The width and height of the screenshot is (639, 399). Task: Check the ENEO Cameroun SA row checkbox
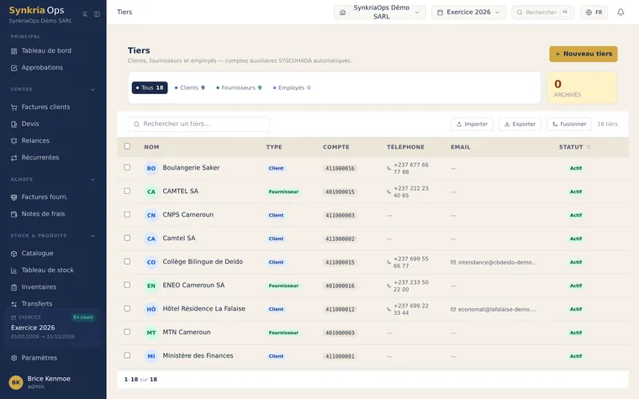(127, 285)
